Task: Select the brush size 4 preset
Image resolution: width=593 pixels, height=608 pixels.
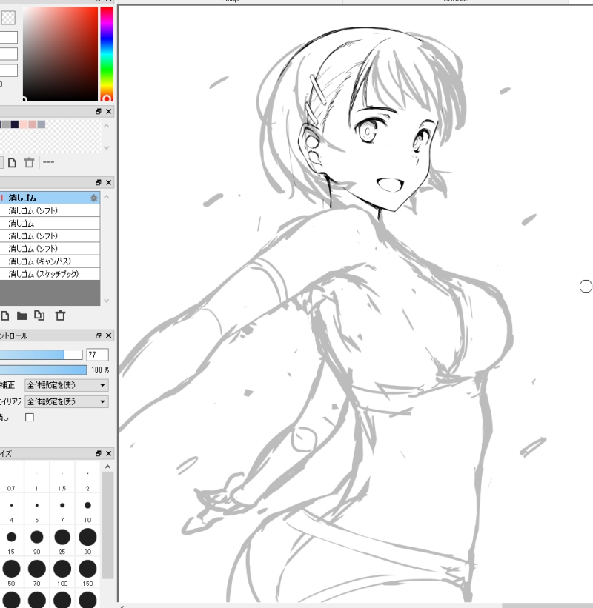Action: (11, 509)
